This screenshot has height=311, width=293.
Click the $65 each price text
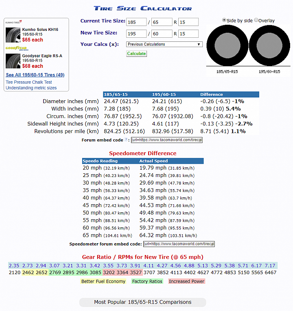coord(33,40)
